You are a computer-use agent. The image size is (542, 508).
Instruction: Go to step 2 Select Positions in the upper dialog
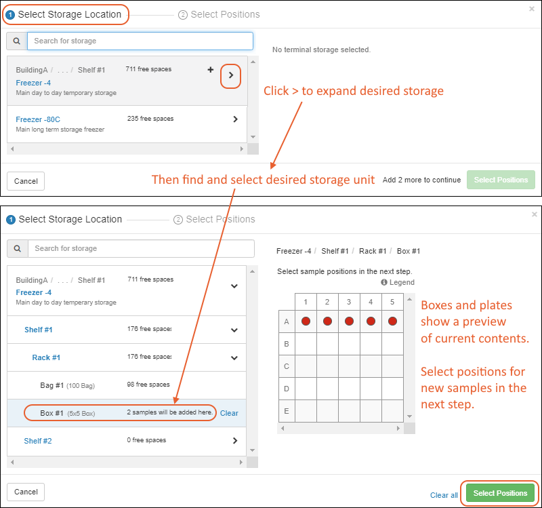(219, 14)
